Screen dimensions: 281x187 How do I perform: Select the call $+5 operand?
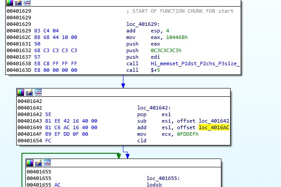pos(155,70)
